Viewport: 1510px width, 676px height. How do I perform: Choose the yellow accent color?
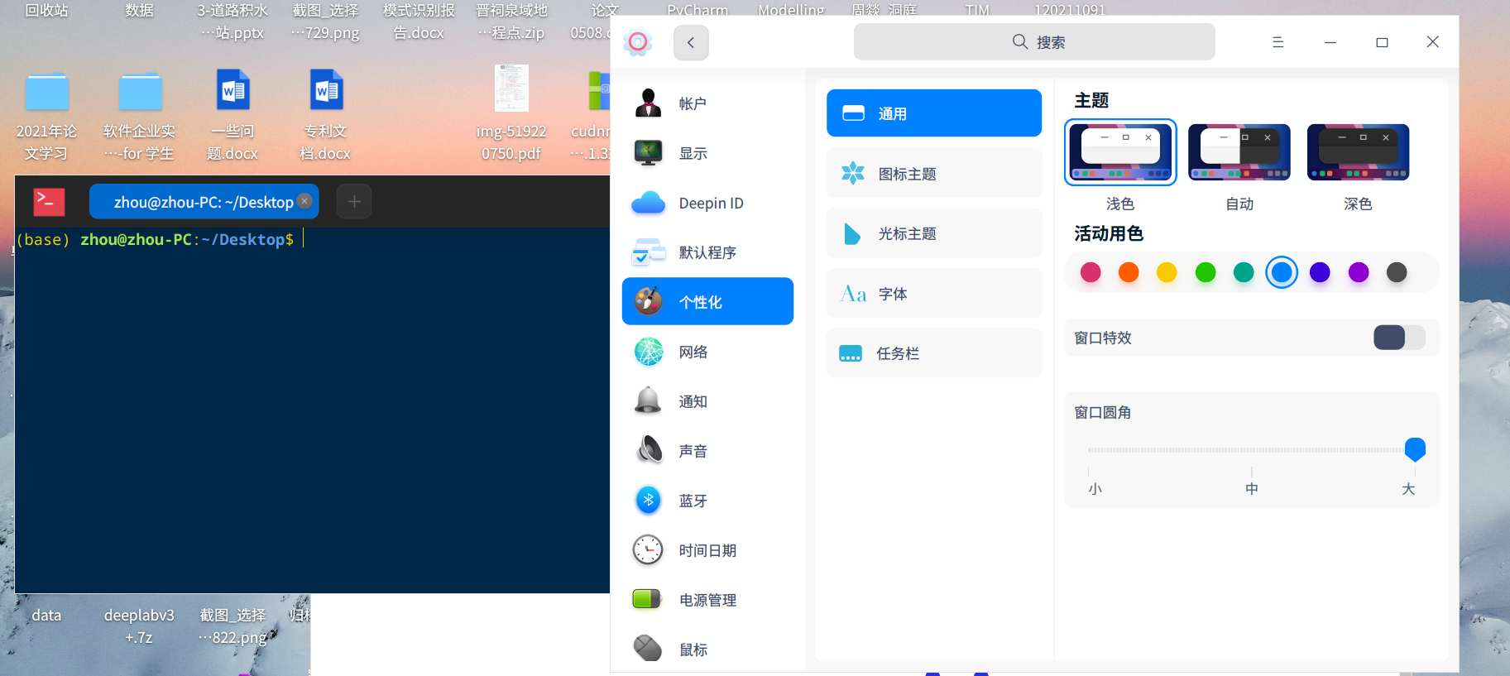[1167, 272]
